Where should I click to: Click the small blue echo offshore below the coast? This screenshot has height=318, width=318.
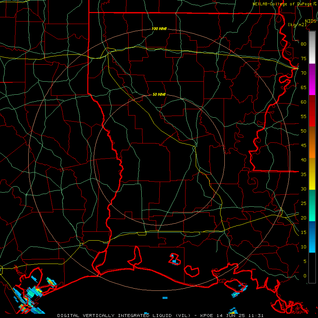point(165,298)
